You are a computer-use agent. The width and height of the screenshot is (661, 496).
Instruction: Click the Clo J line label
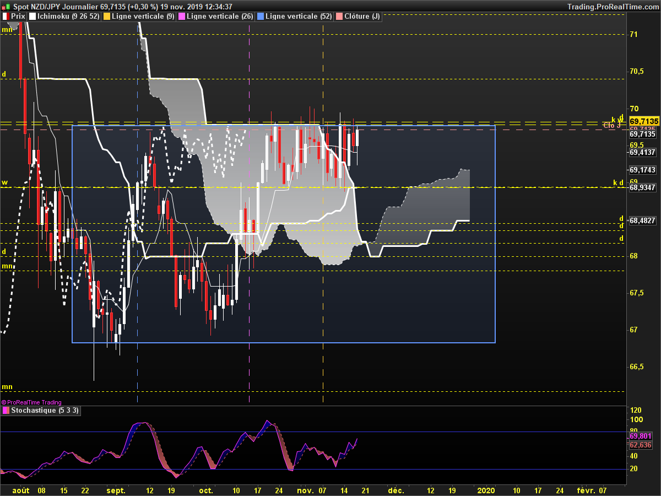point(612,126)
